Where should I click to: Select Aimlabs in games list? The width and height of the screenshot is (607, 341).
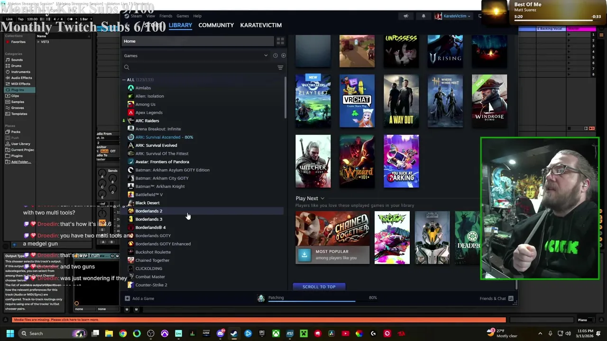pyautogui.click(x=143, y=88)
